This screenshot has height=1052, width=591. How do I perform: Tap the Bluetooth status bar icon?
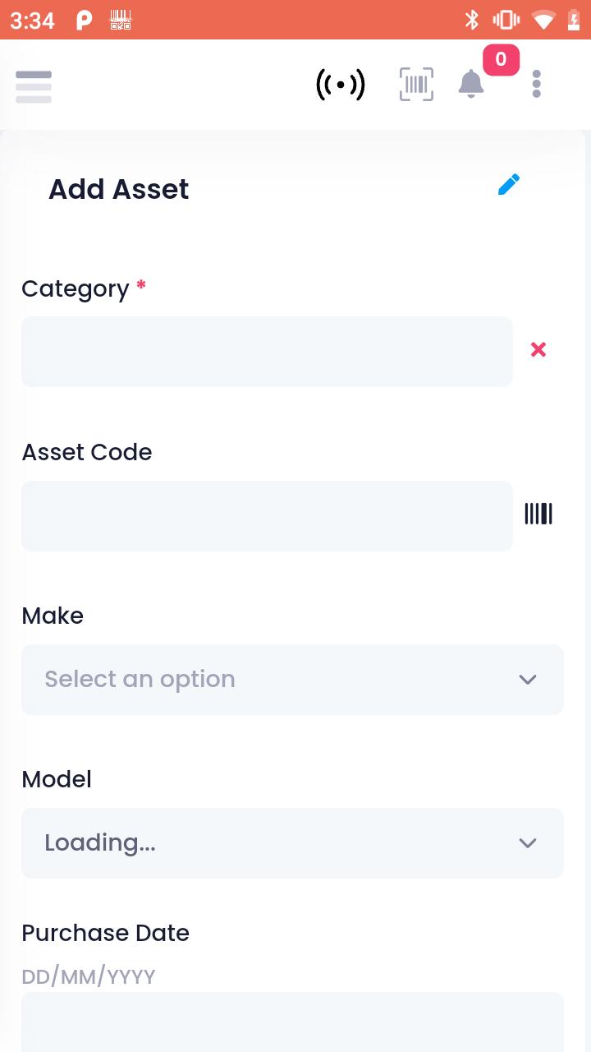[472, 20]
